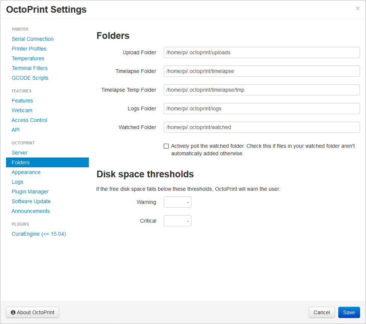Viewport: 366px width, 324px height.
Task: Click the Logs Folder path field
Action: pyautogui.click(x=261, y=108)
